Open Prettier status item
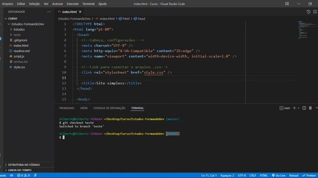The image size is (318, 178). tap(309, 176)
